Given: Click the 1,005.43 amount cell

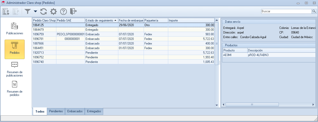Looking at the screenshot, I should (191, 62).
